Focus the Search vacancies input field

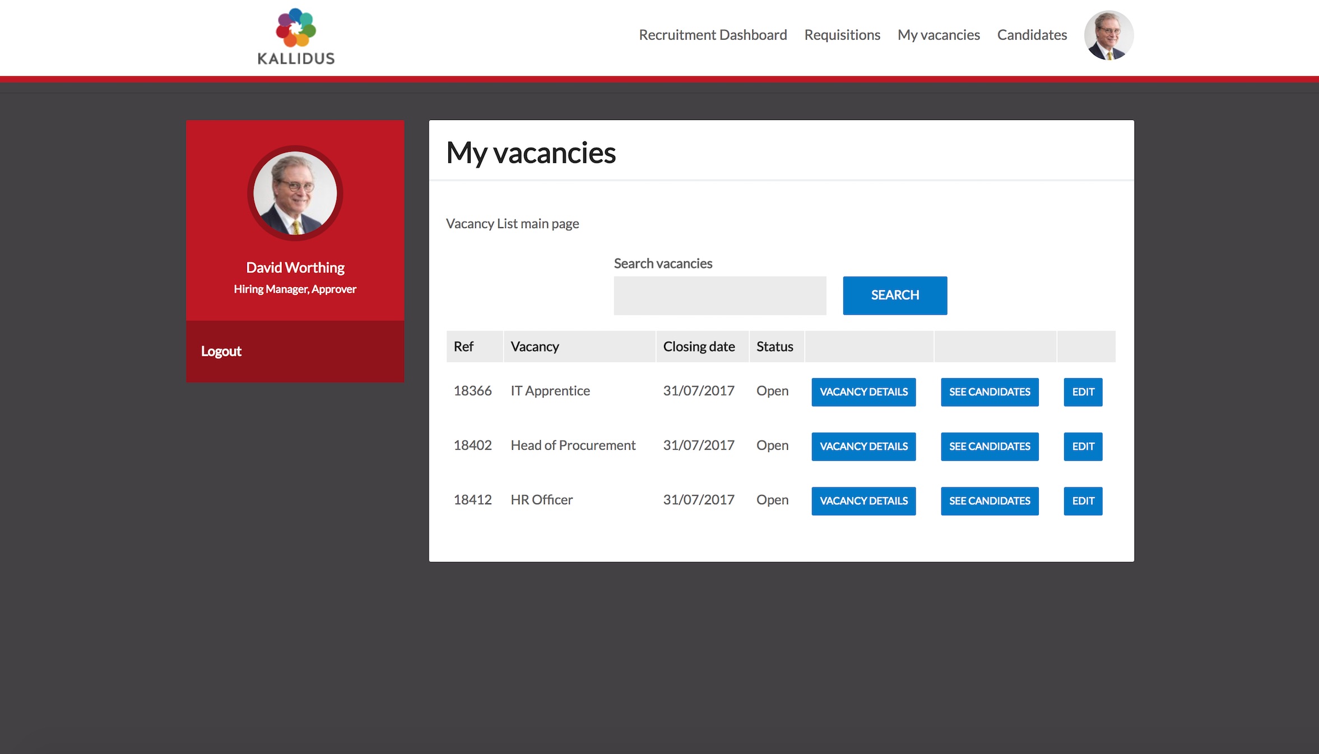[x=719, y=296]
